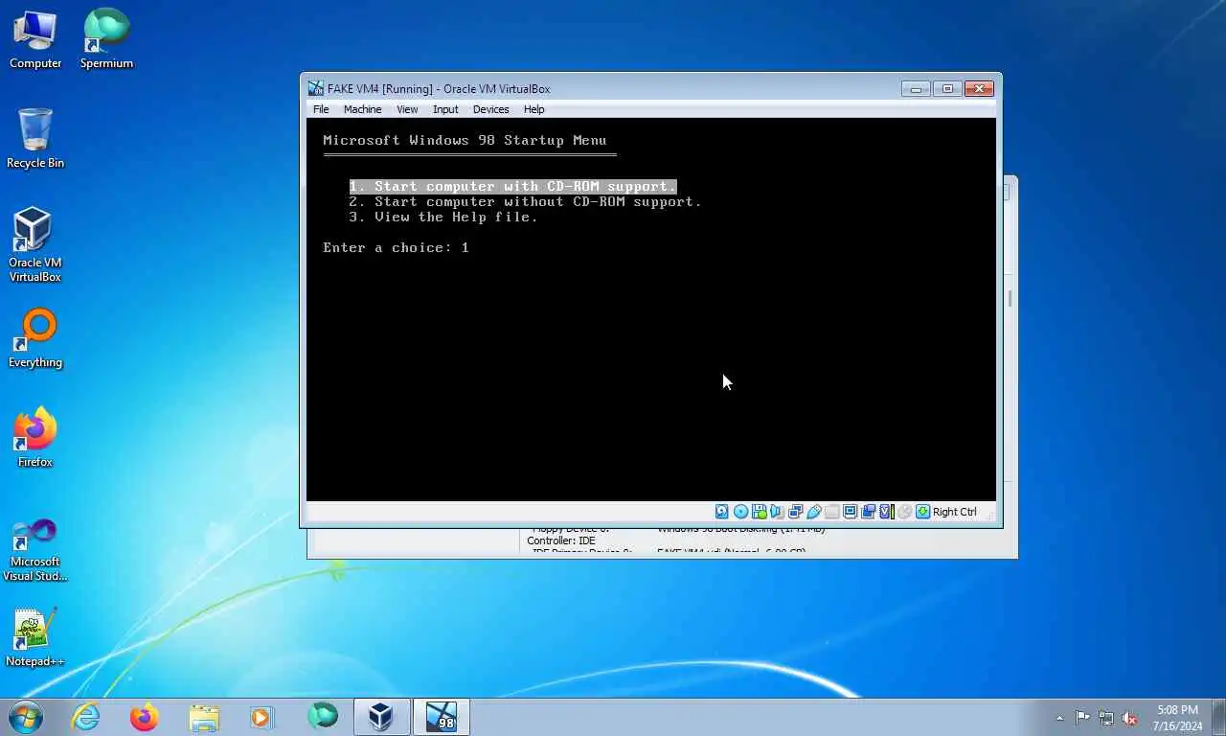Open the Windows Start menu

[x=25, y=716]
